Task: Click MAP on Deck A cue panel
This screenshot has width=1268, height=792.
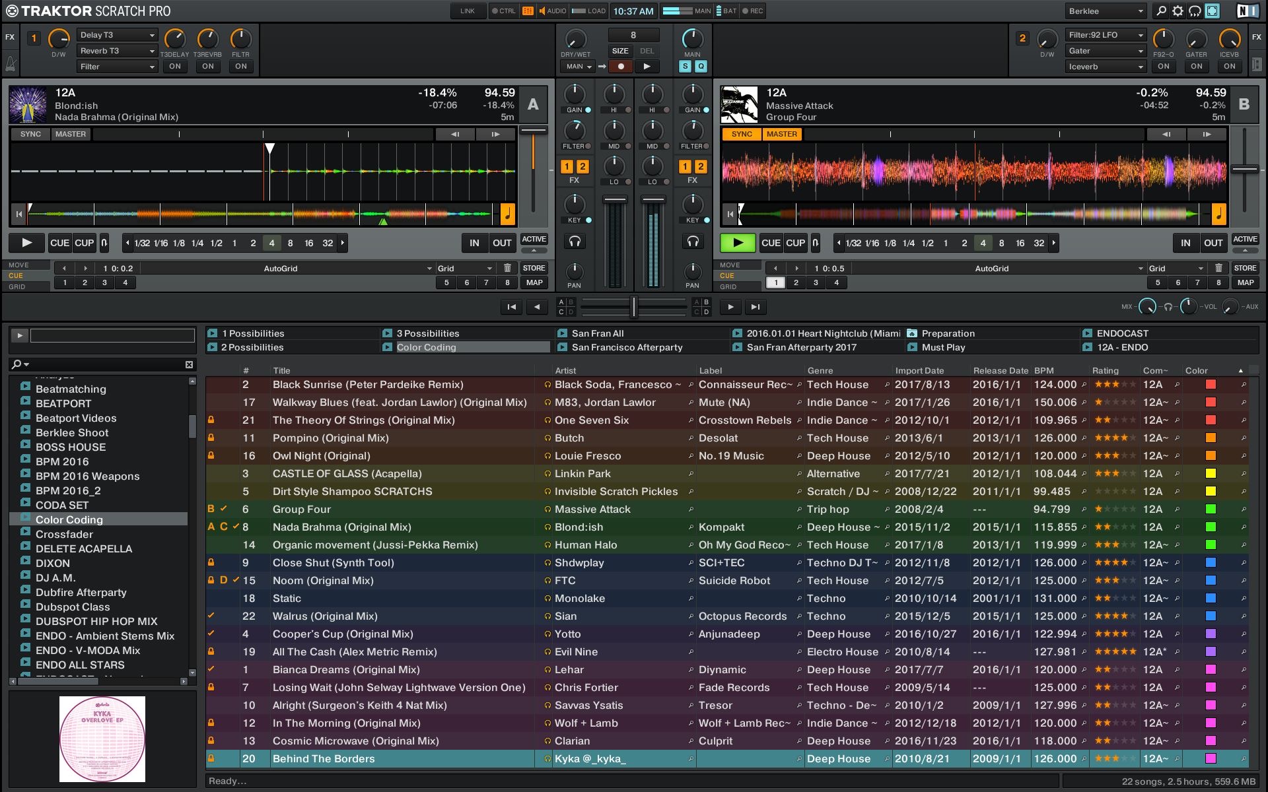Action: (534, 282)
